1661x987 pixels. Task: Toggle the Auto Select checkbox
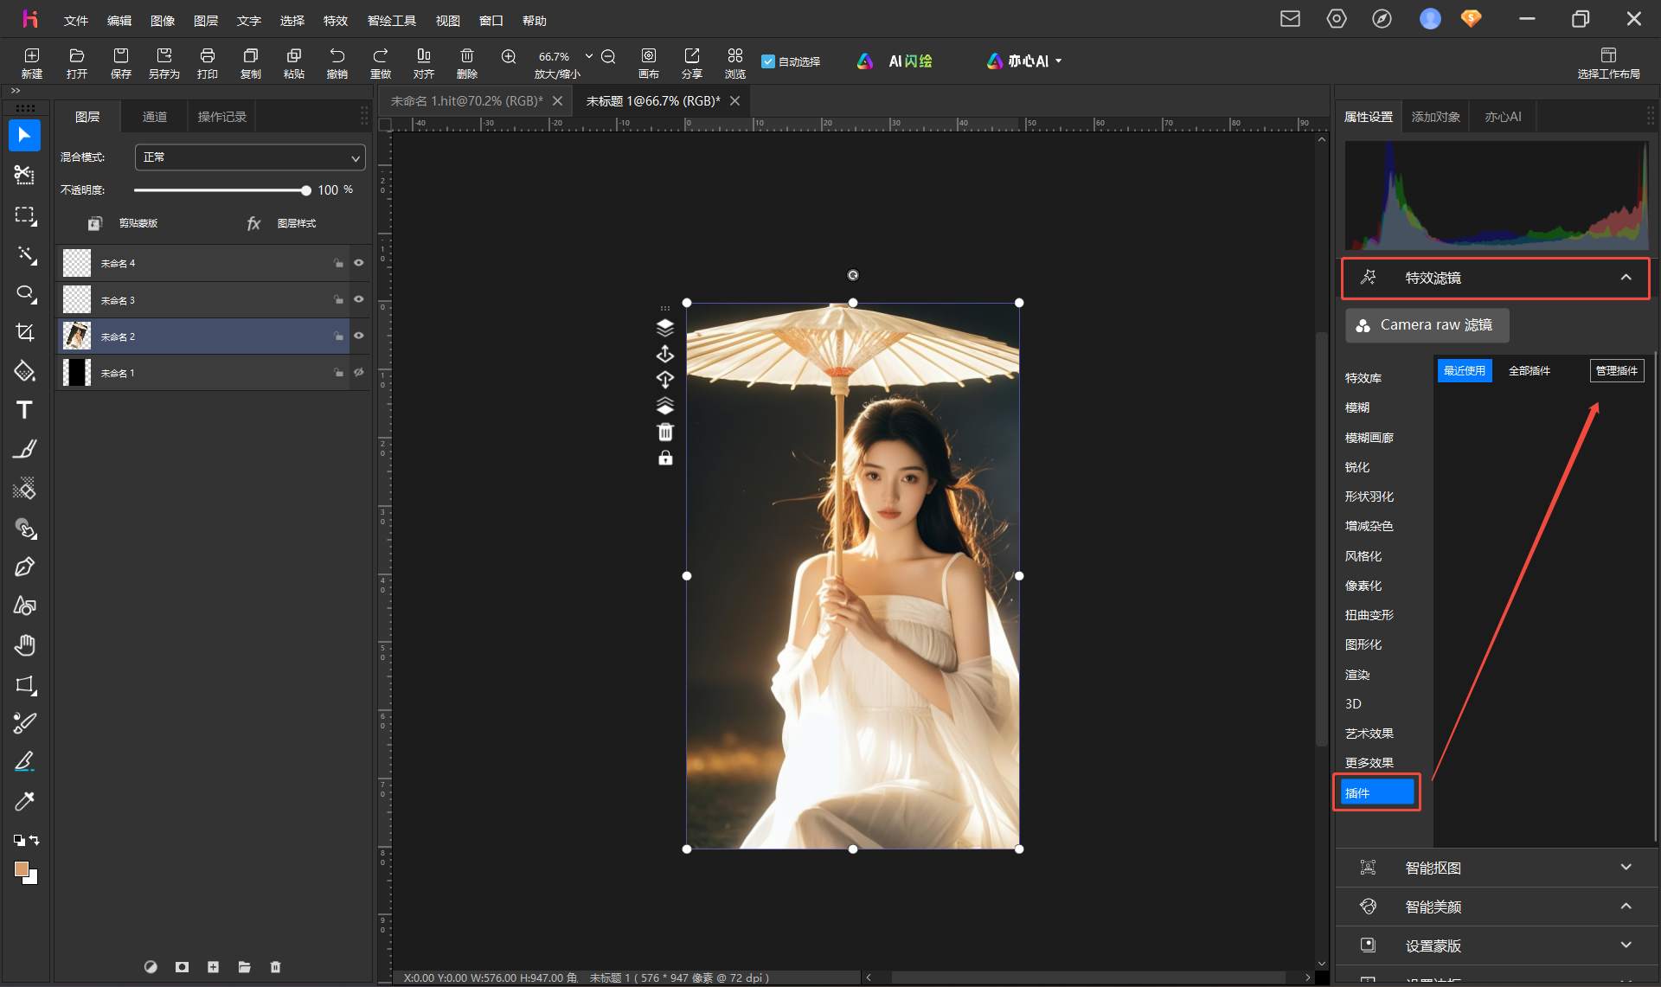767,61
